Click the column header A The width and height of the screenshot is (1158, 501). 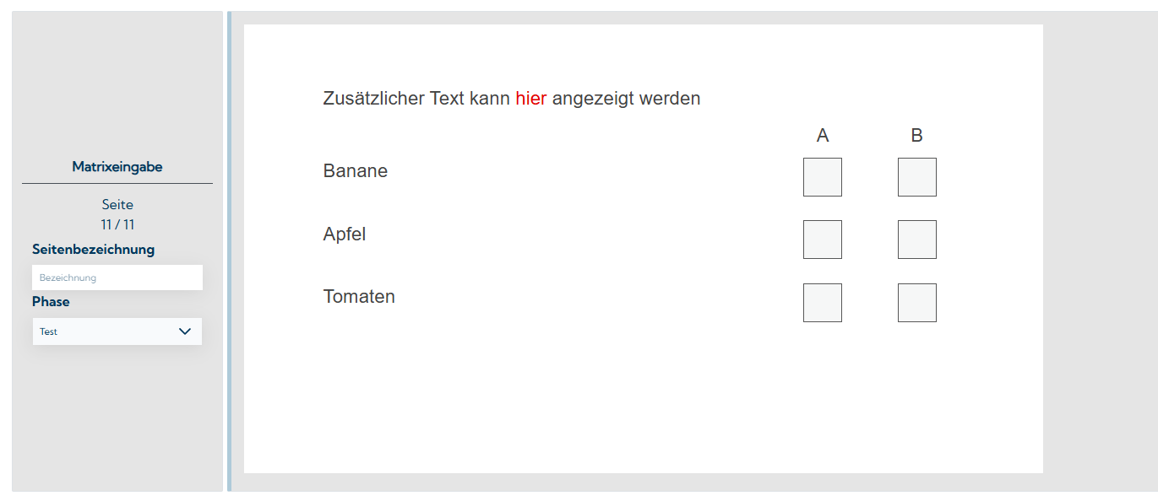(823, 136)
